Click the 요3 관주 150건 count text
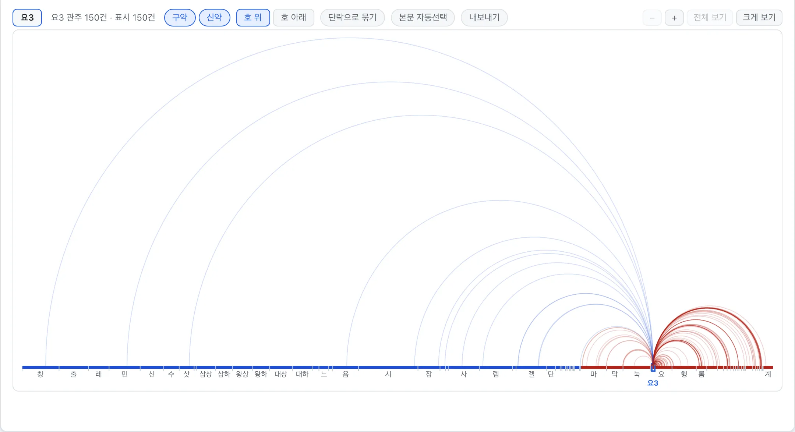This screenshot has width=795, height=432. coord(79,18)
